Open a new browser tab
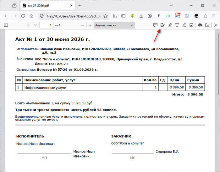The image size is (220, 172). coord(80,6)
